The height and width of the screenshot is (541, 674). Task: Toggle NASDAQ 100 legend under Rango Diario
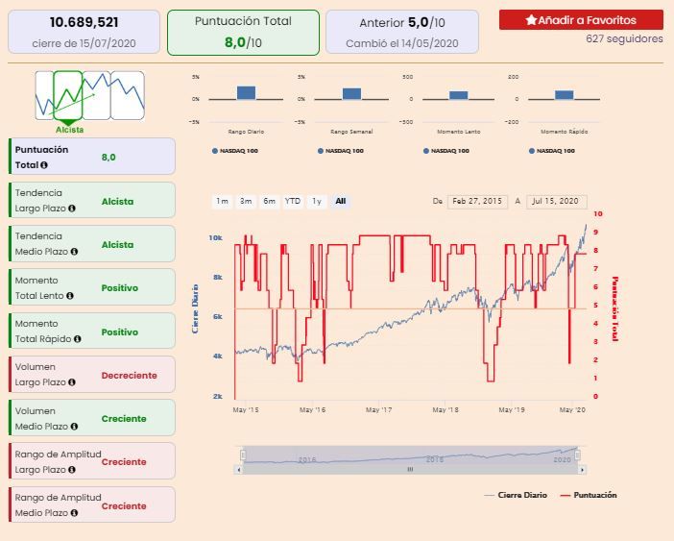235,151
